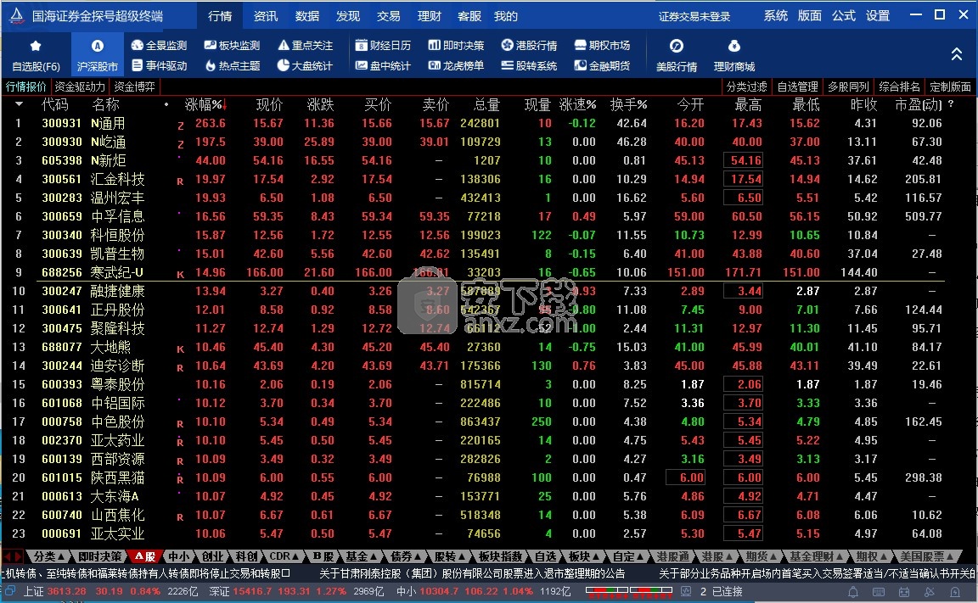
Task: Click 定制版面 button
Action: click(x=950, y=87)
